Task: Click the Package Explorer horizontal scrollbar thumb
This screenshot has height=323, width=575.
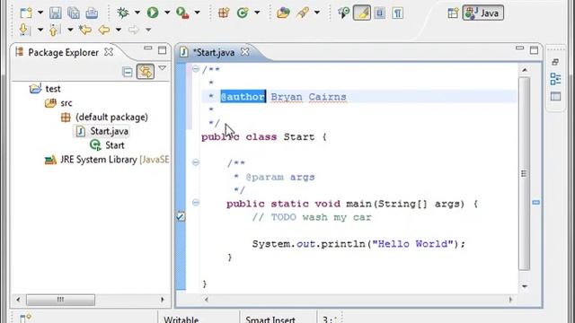Action: coord(60,300)
